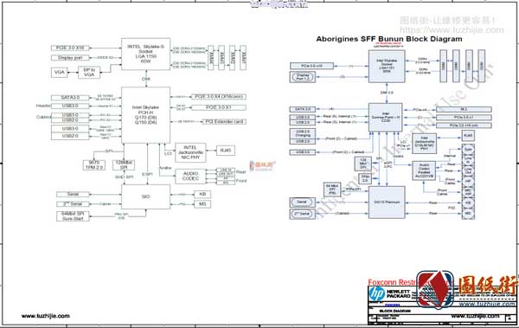Click the M.2 block in right diagram

(464, 109)
